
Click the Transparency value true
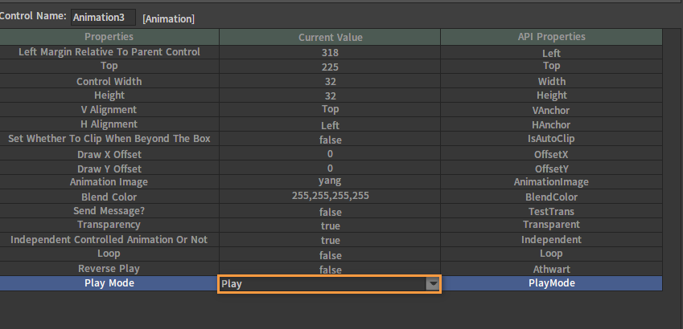[330, 225]
